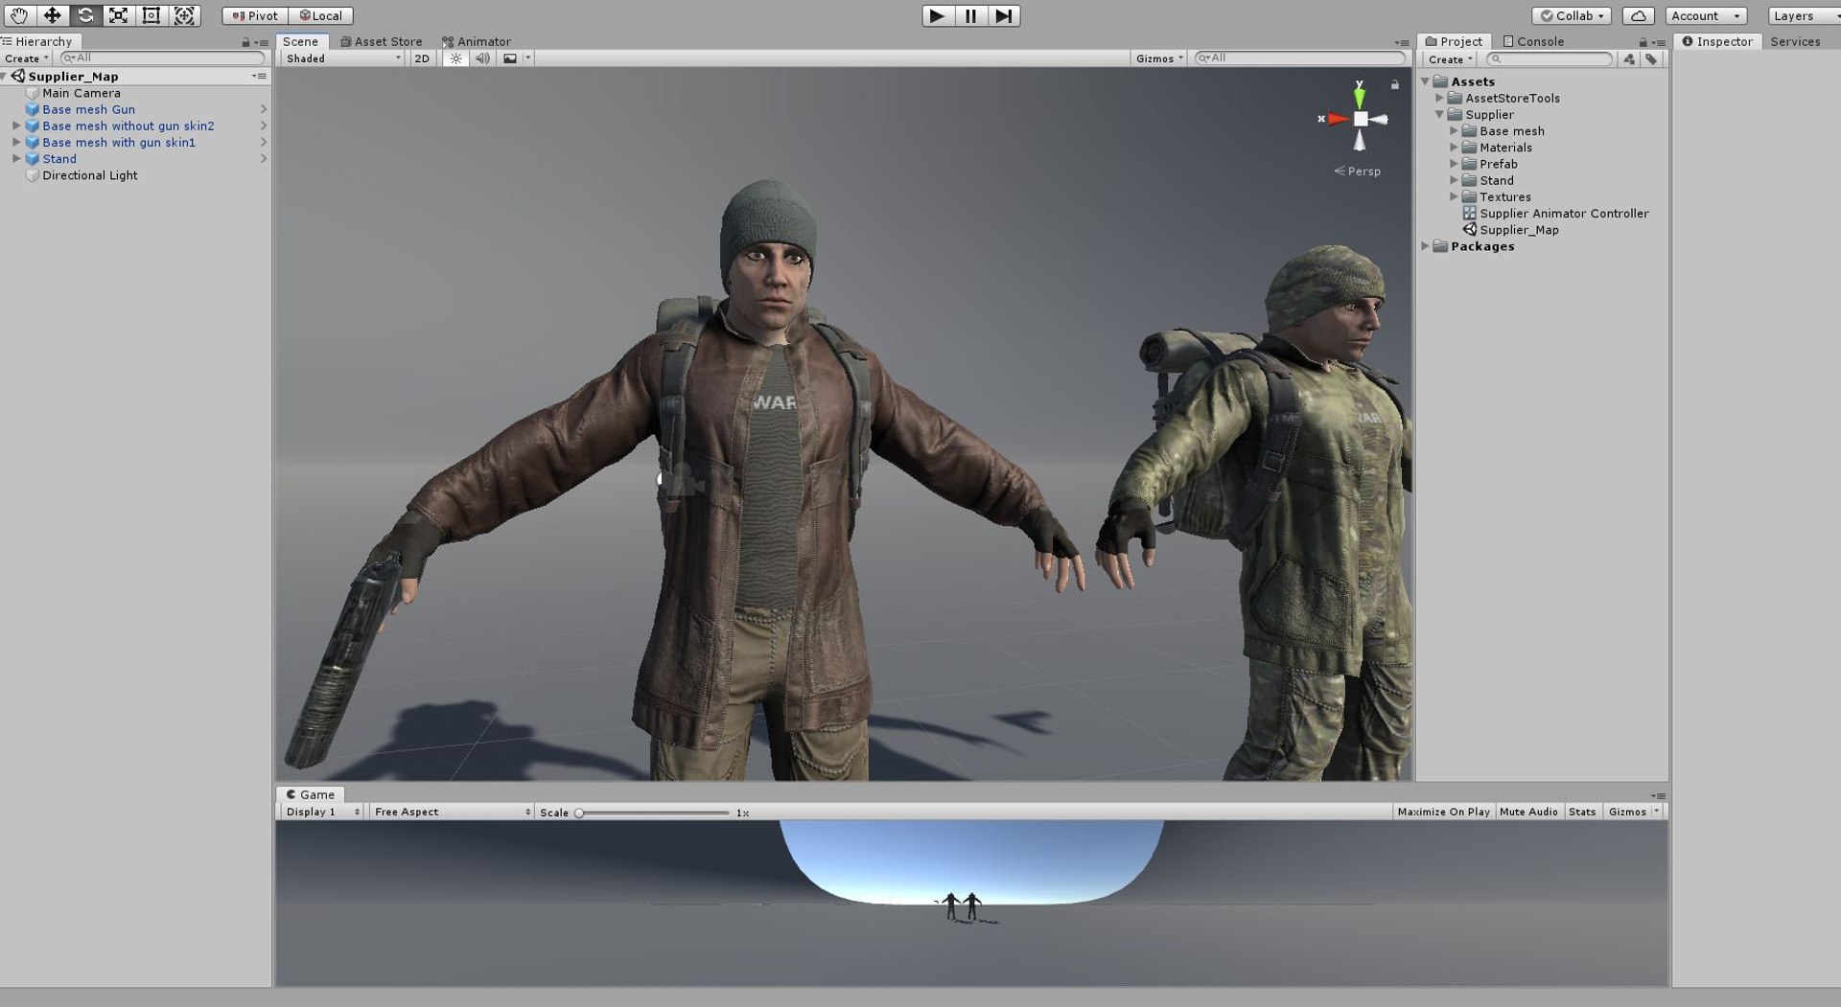The image size is (1841, 1007).
Task: Click the Pause button
Action: click(970, 15)
